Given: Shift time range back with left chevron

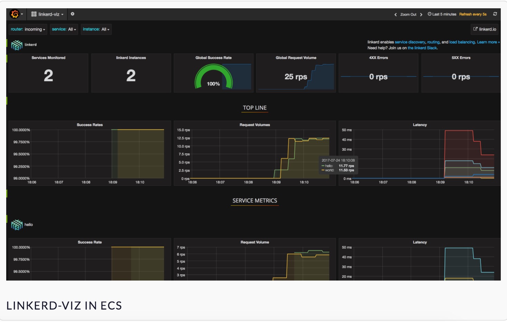Looking at the screenshot, I should (395, 15).
